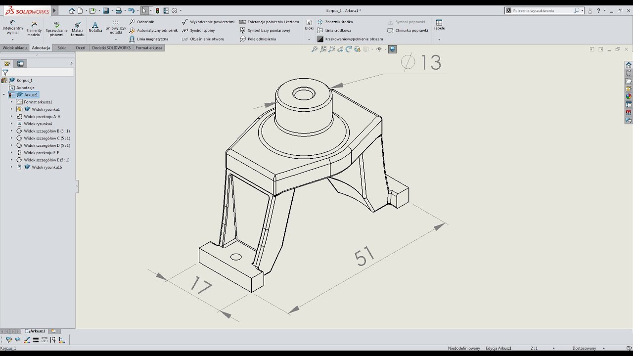Screen dimensions: 633x356
Task: Switch to Szkic tab
Action: [x=62, y=48]
